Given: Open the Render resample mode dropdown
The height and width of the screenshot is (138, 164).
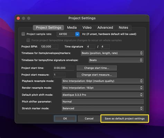Looking at the screenshot, I should click(103, 88).
